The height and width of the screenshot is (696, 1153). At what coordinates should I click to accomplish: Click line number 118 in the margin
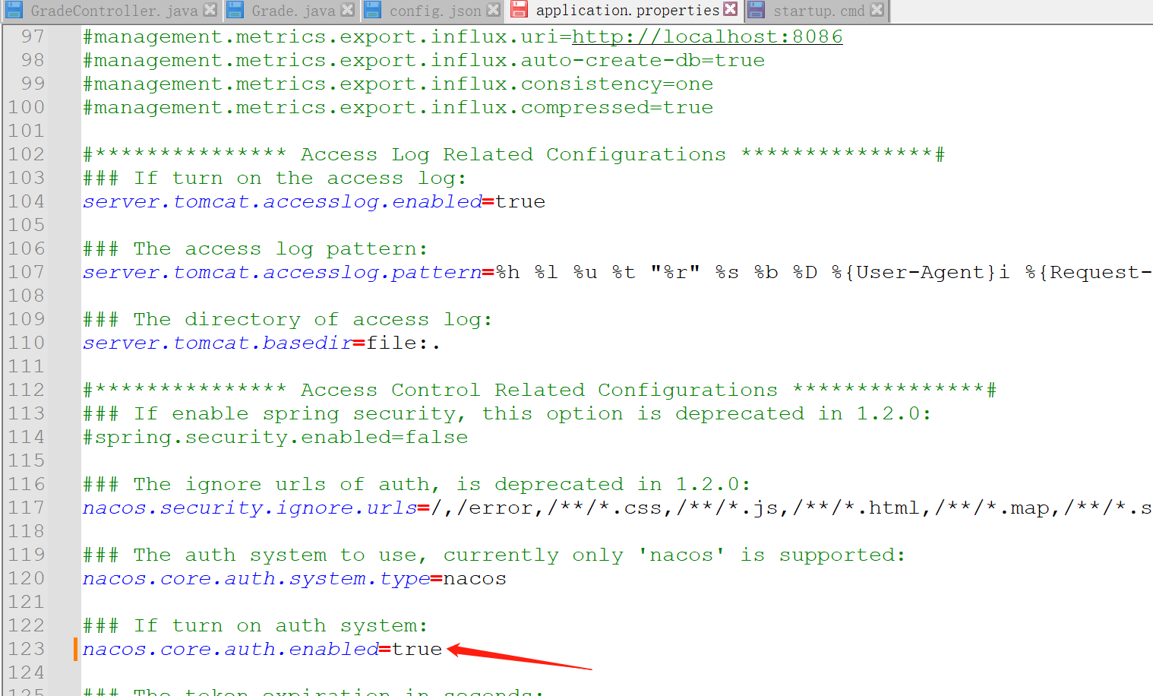pos(27,531)
